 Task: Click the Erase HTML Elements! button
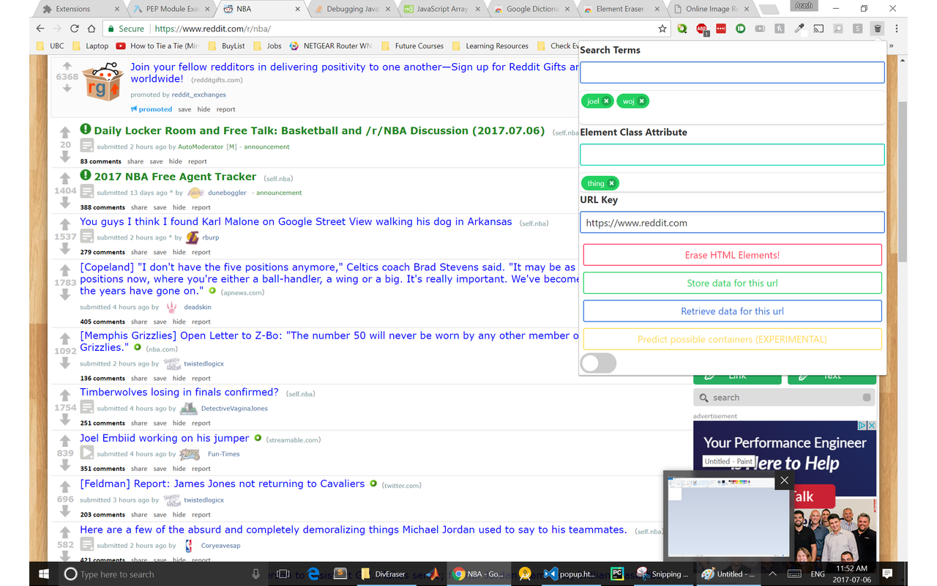[732, 255]
